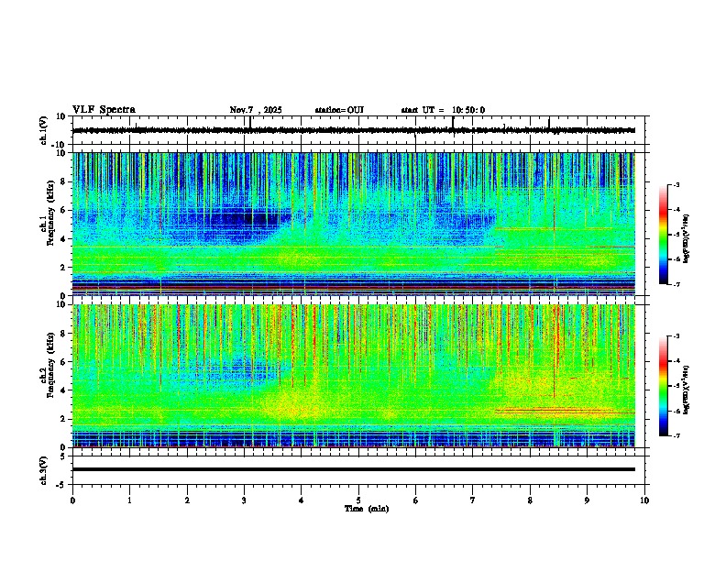Click the time axis tick label "5"
Screen dimensions: 726x561
[x=358, y=500]
